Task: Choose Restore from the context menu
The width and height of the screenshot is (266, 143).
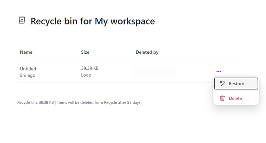Action: tap(236, 84)
